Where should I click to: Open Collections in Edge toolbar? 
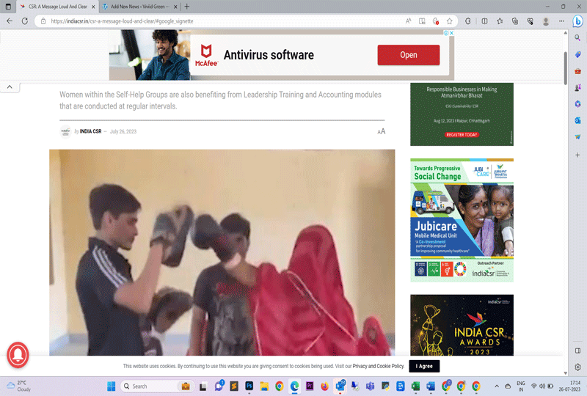click(x=515, y=21)
